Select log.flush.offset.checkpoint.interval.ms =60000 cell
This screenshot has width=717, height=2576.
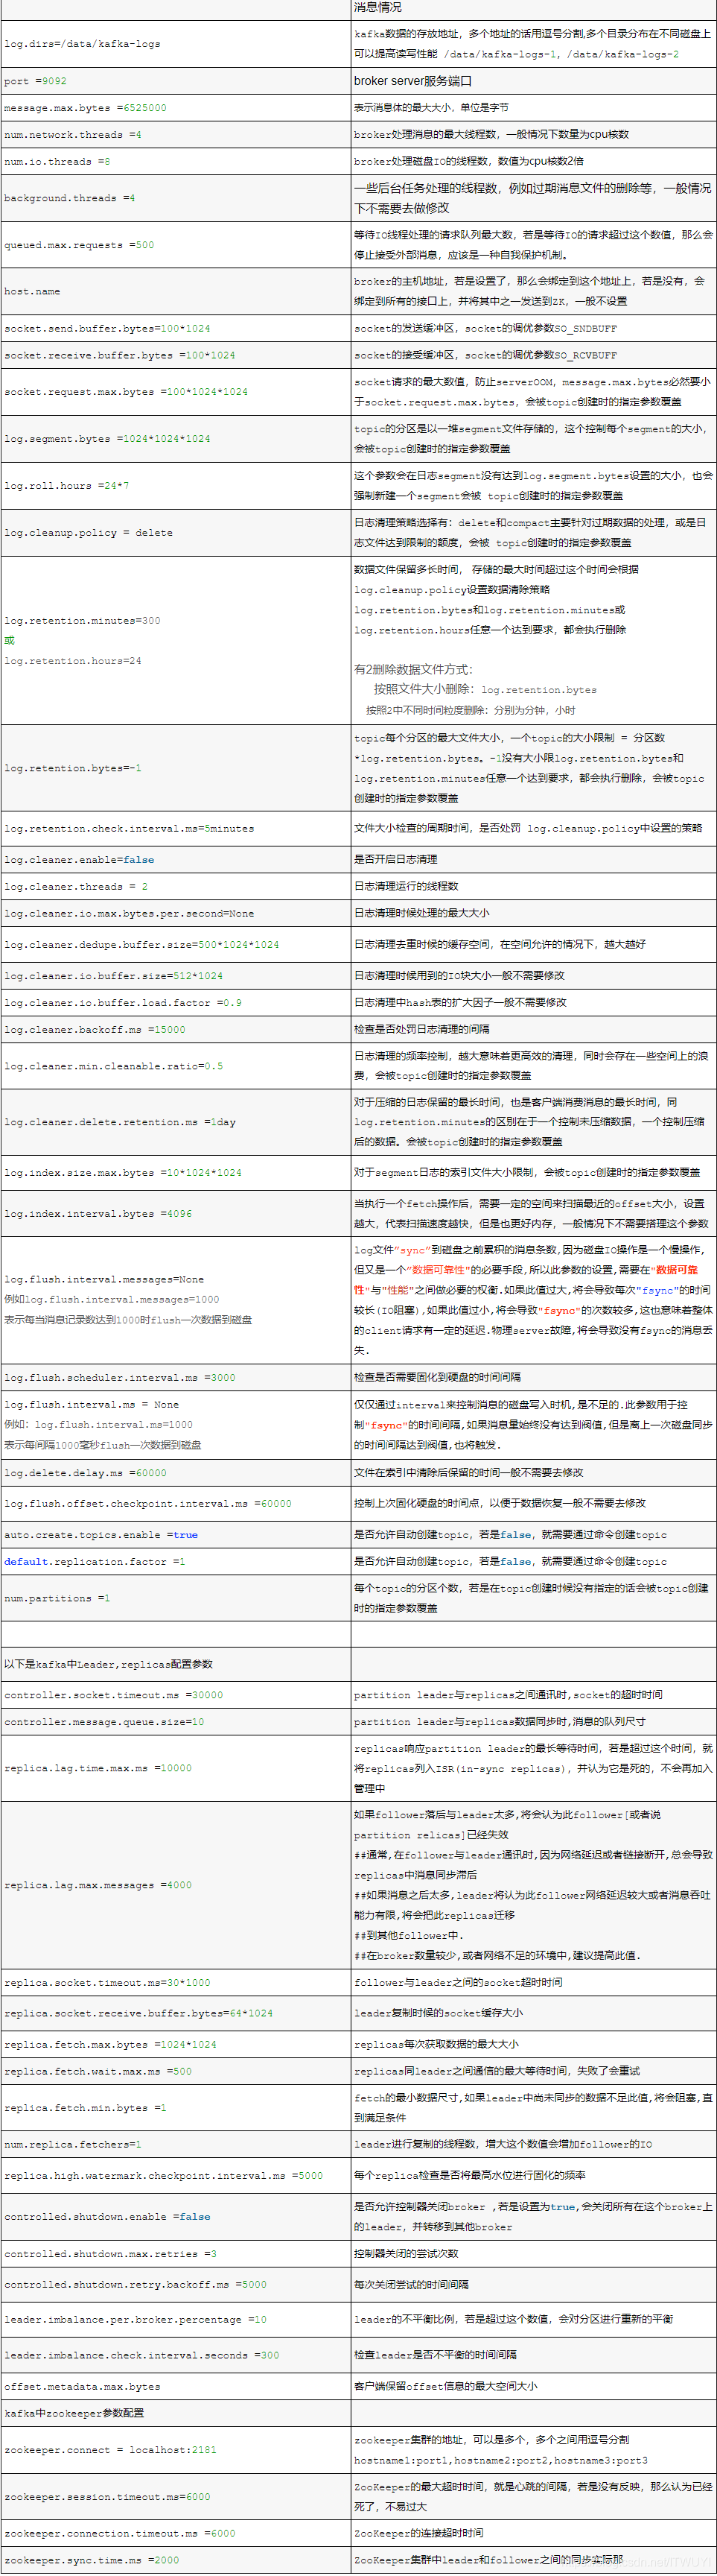[175, 1504]
